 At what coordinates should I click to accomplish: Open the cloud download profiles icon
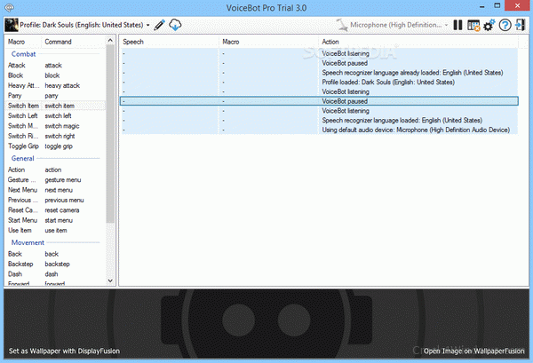click(175, 25)
